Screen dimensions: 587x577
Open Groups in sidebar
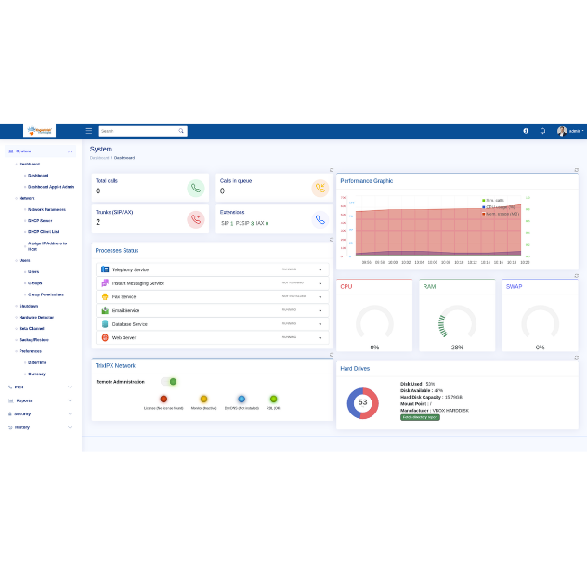(34, 283)
